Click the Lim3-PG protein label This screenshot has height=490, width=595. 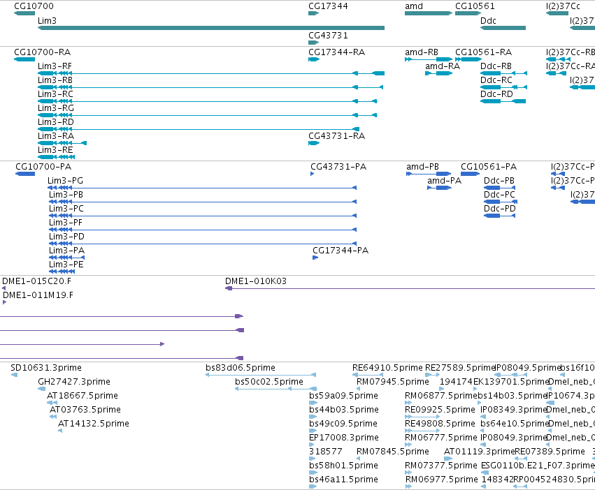(65, 180)
